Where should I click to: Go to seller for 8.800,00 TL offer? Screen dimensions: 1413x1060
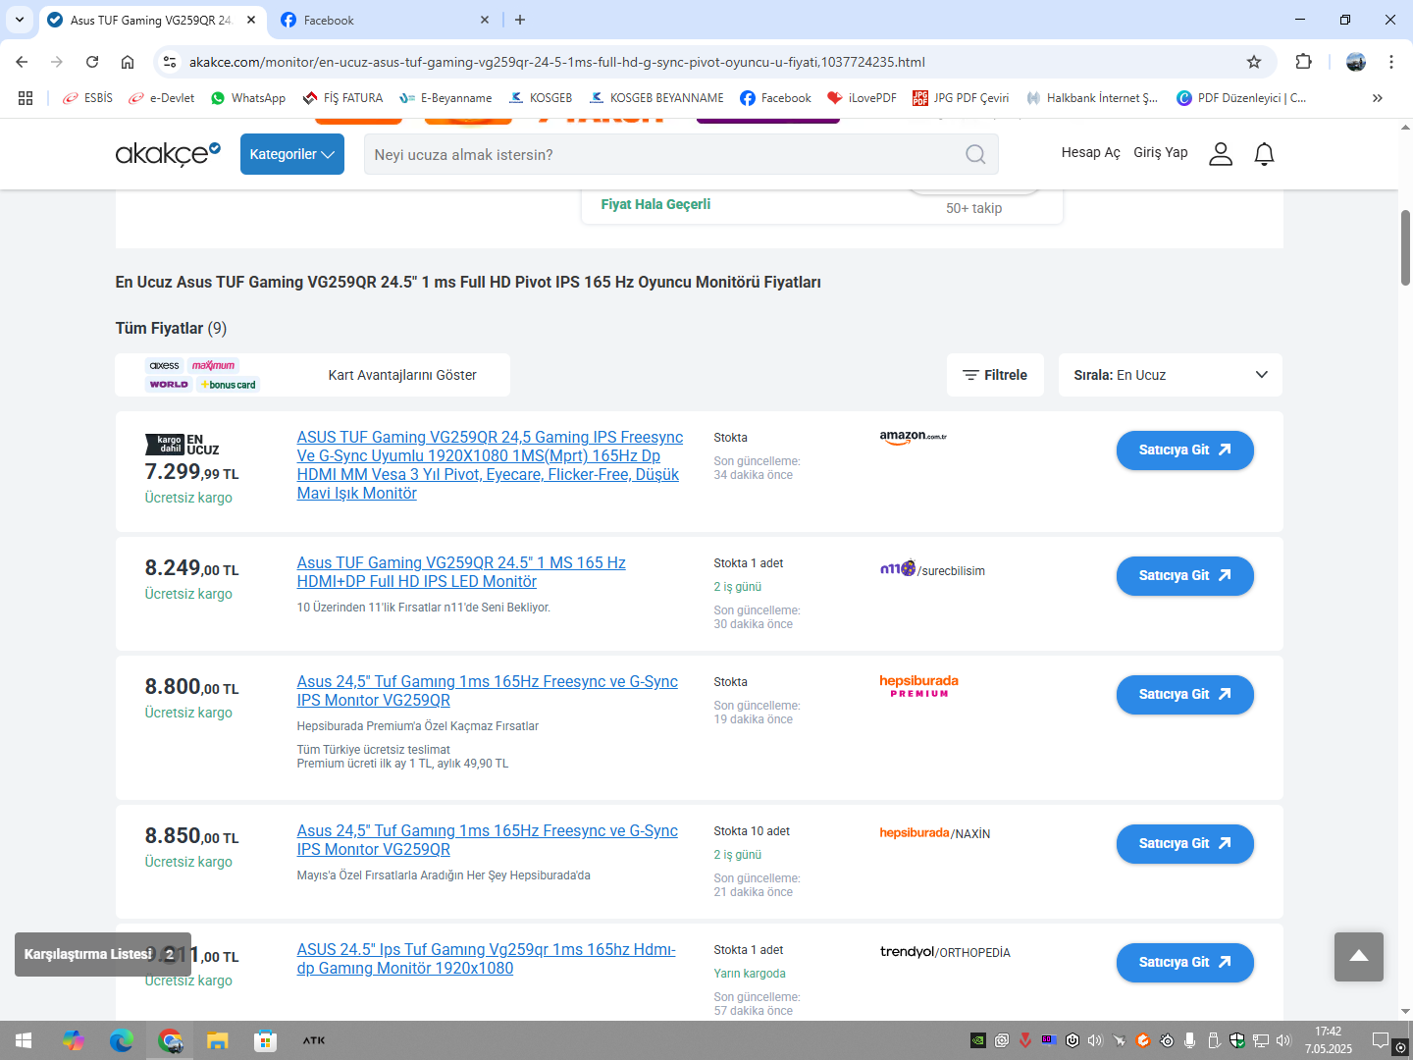coord(1185,695)
